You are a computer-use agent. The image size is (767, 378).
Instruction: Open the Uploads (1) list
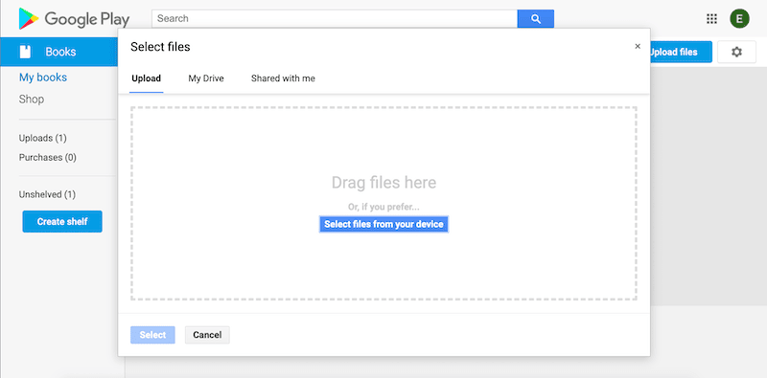point(42,138)
